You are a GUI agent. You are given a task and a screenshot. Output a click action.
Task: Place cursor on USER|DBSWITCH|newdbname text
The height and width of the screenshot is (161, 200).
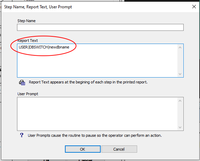44,47
